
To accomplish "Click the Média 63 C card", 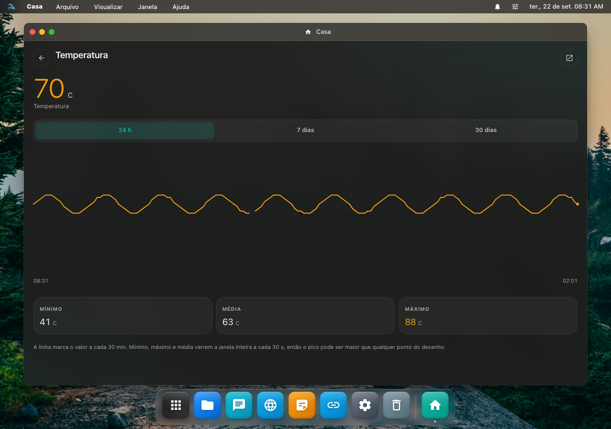I will [x=305, y=316].
